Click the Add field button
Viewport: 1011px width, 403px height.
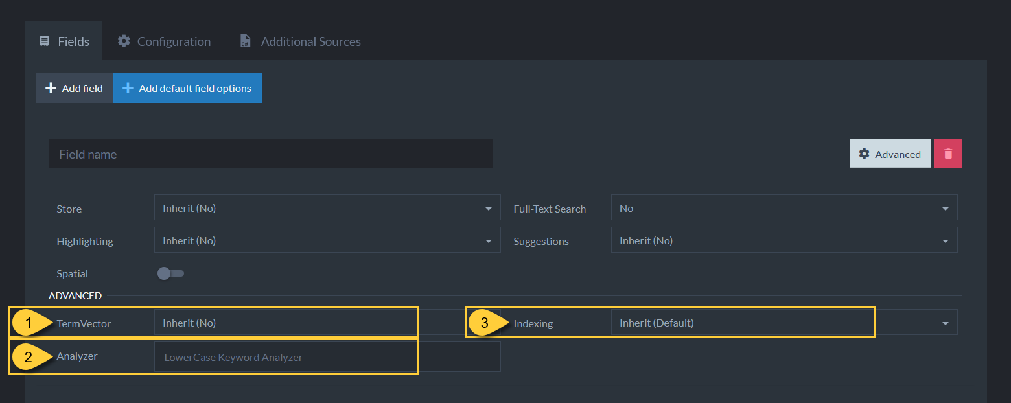point(75,88)
